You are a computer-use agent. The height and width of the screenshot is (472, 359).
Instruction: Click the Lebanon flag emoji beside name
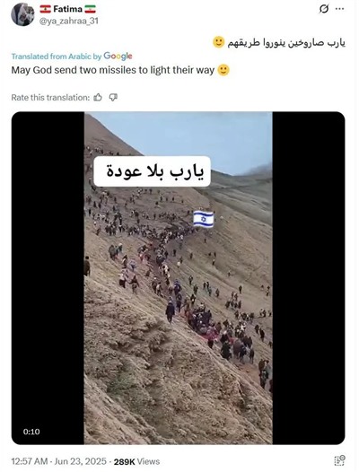click(x=46, y=9)
